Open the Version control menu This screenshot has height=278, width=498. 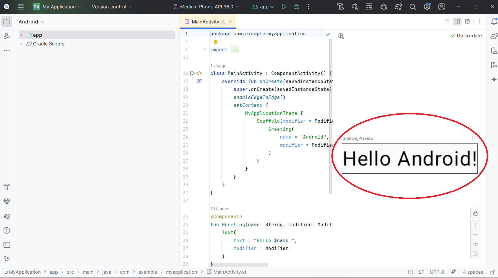[x=112, y=7]
